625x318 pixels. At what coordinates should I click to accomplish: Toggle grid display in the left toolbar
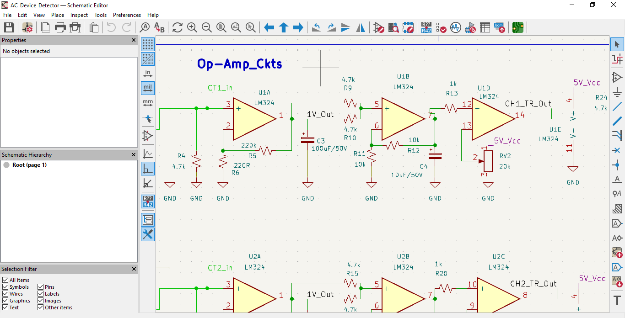click(147, 44)
